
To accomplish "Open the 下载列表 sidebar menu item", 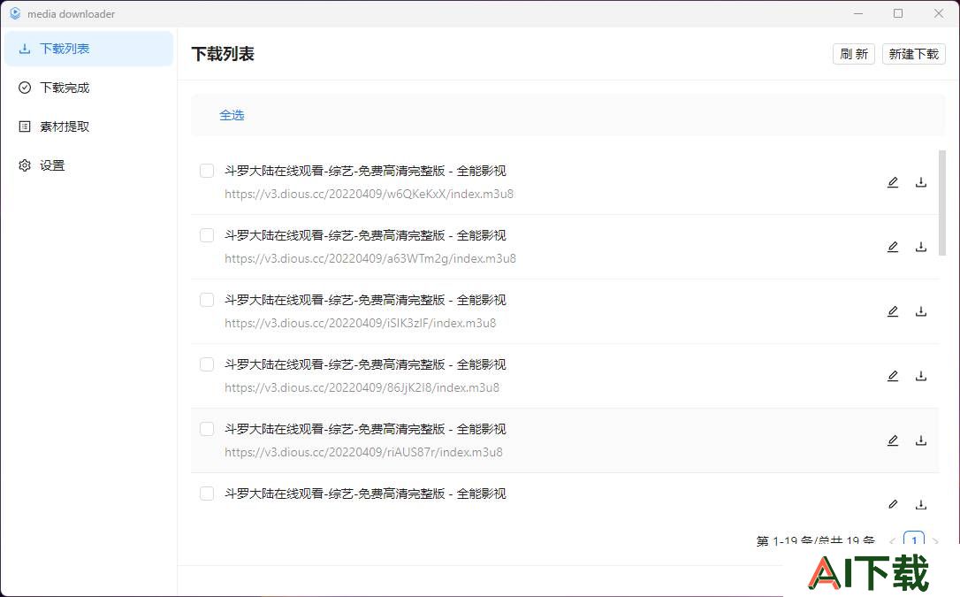I will click(88, 49).
